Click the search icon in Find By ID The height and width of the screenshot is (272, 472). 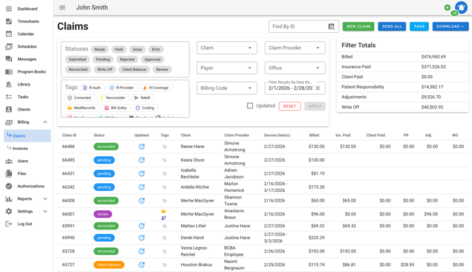coord(332,26)
